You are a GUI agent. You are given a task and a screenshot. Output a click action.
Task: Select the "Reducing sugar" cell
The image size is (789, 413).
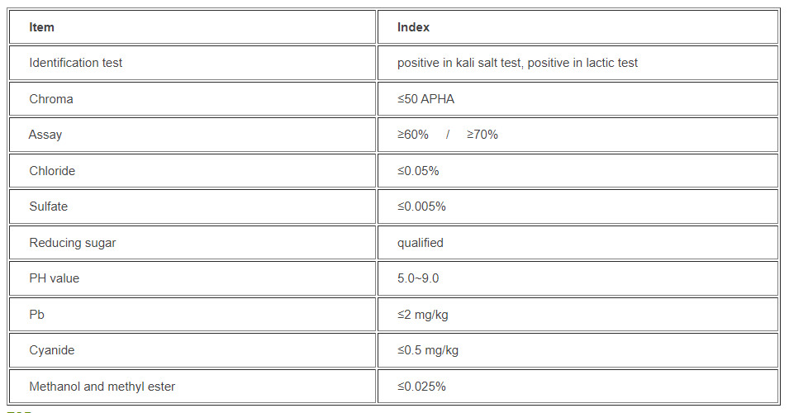point(73,243)
